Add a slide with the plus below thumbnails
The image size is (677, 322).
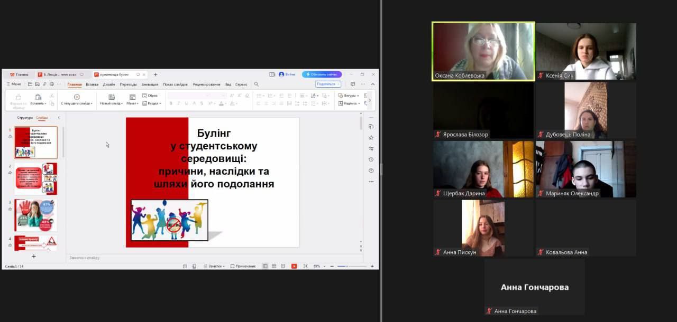click(x=34, y=257)
